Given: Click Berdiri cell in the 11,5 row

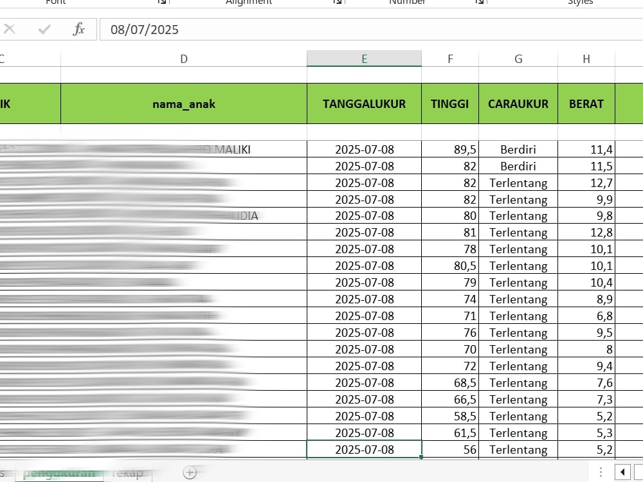Looking at the screenshot, I should pyautogui.click(x=518, y=166).
